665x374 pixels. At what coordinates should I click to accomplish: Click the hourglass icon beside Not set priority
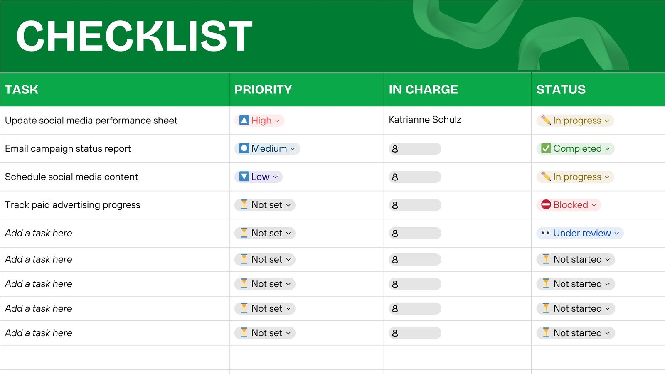pos(244,205)
